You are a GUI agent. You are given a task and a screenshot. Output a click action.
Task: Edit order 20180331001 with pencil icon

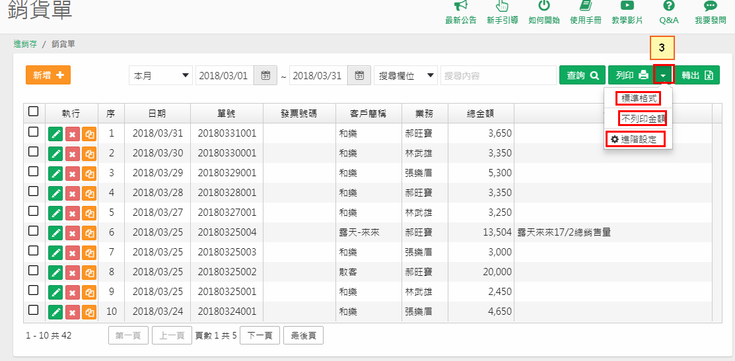click(55, 133)
